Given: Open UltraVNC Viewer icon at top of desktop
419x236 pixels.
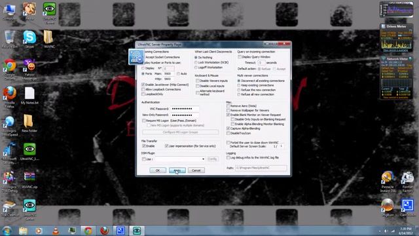Looking at the screenshot, I should pos(50,13).
